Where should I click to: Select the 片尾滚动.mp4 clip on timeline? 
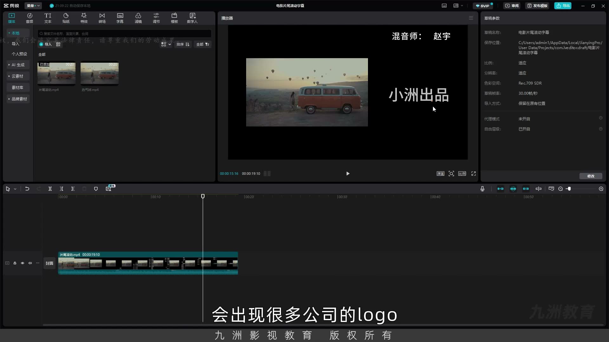click(x=148, y=263)
